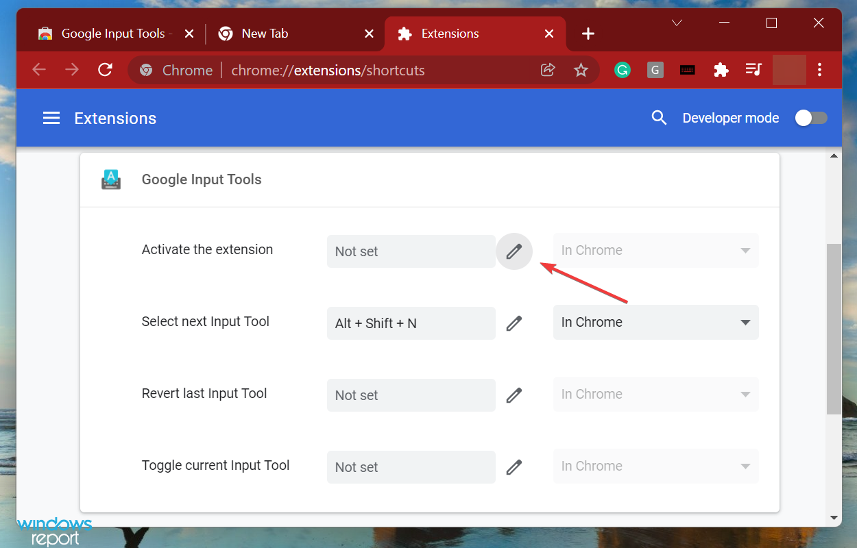Open Chrome's three-dot menu
857x548 pixels.
pos(820,70)
